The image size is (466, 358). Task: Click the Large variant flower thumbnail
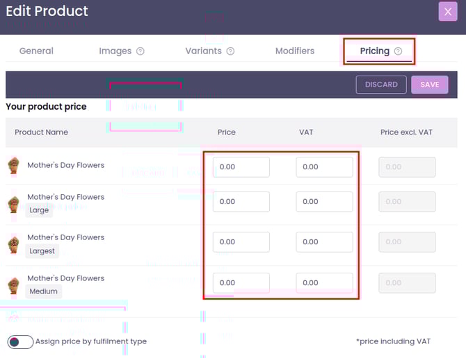pos(13,203)
